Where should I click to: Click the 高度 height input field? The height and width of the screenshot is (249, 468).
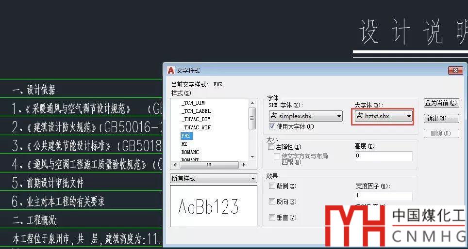click(384, 156)
